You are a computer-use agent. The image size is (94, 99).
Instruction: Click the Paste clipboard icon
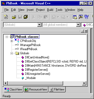pos(46,17)
